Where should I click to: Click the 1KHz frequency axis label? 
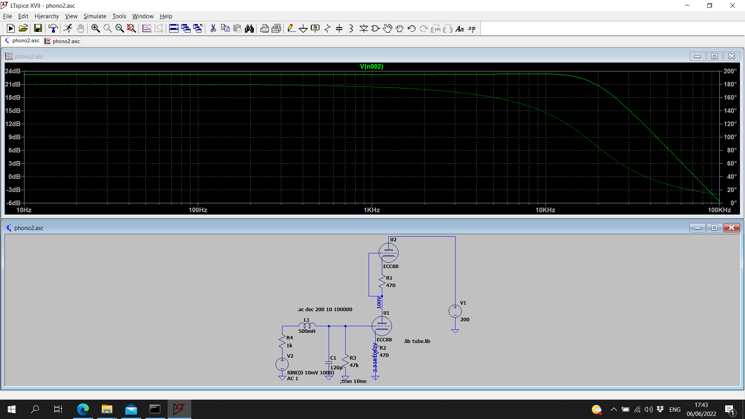371,210
